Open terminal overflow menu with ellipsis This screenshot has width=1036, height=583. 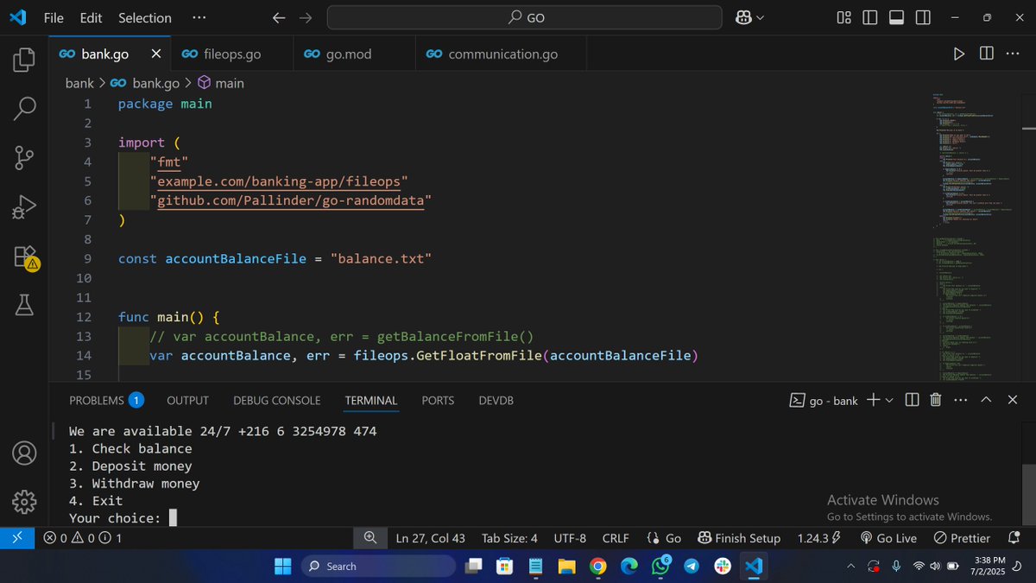tap(961, 400)
